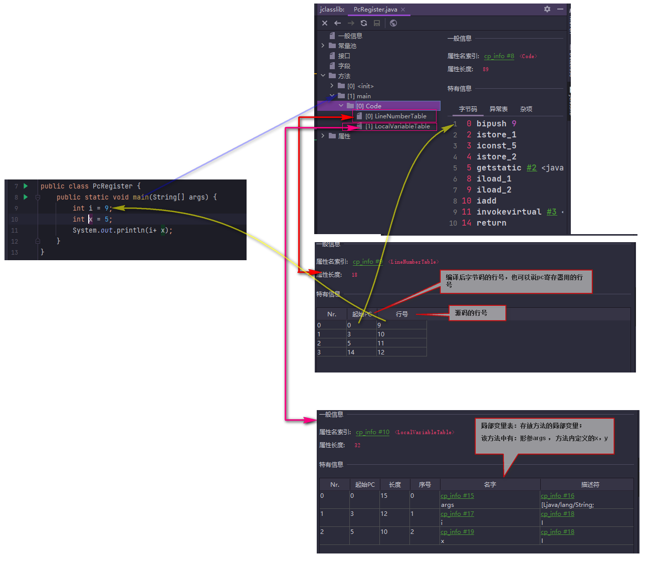
Task: Click the fold marker on main method line
Action: pos(38,198)
